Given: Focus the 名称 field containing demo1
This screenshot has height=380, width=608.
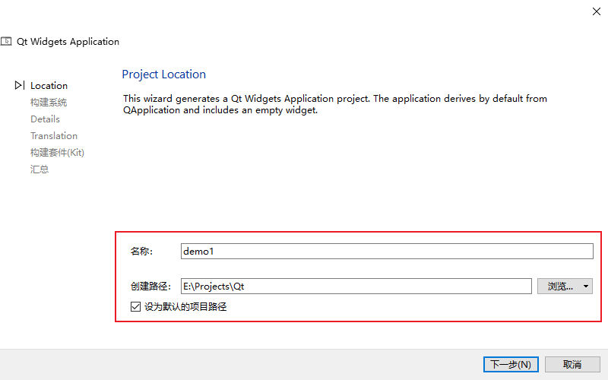Looking at the screenshot, I should tap(386, 251).
